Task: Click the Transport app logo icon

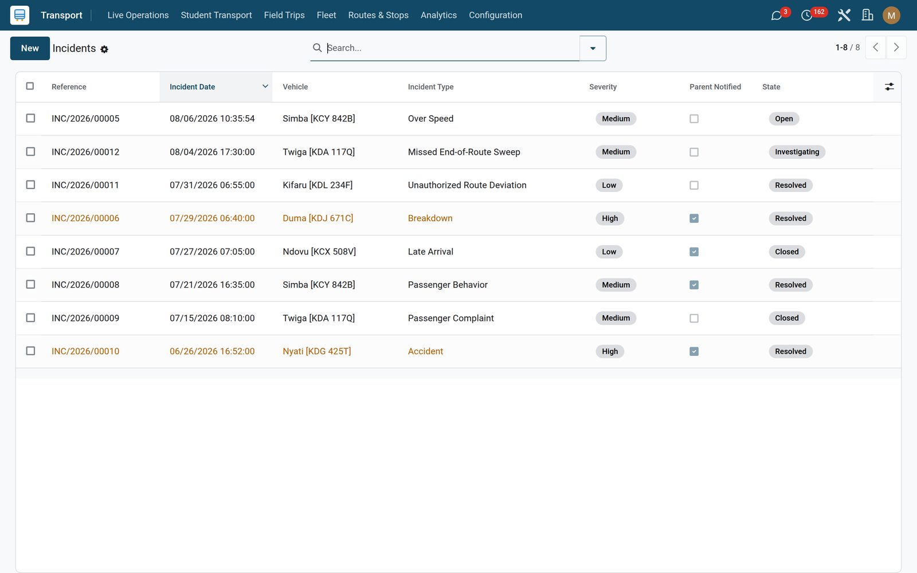Action: (x=19, y=15)
